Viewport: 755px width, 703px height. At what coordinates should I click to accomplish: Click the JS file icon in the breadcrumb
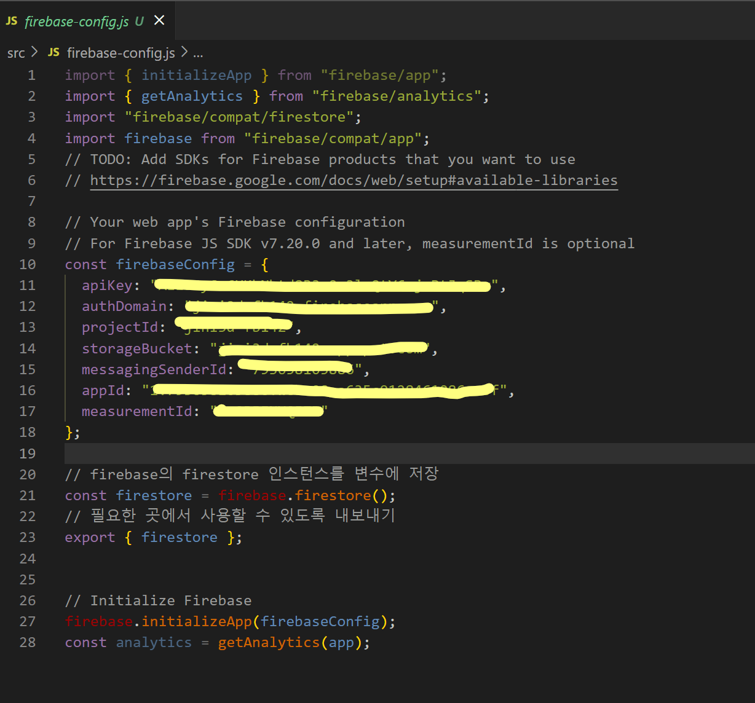click(x=53, y=52)
